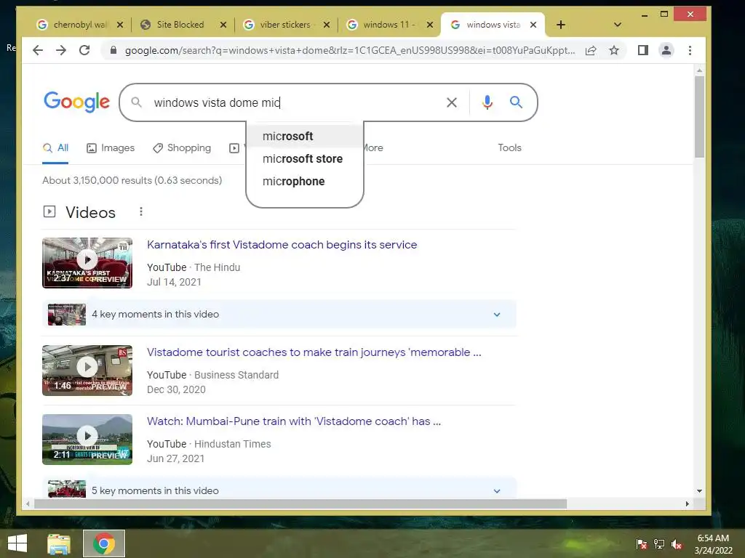The image size is (745, 558).
Task: Play the Hindustan Times video thumbnail
Action: [x=87, y=440]
